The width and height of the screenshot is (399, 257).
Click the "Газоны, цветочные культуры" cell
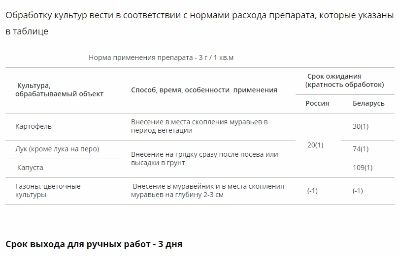(x=48, y=190)
